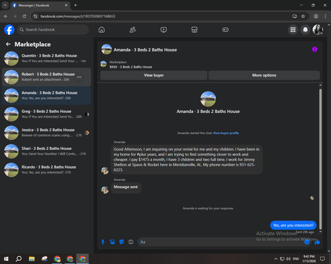Image resolution: width=331 pixels, height=264 pixels.
Task: Open options menu for Robert conversation
Action: click(79, 77)
